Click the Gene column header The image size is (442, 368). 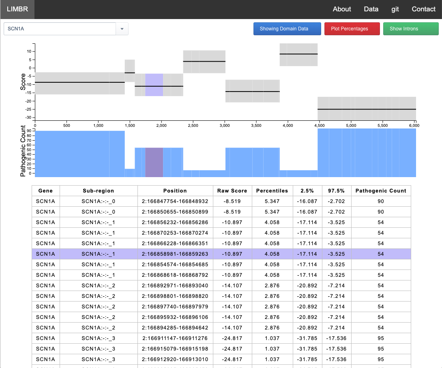46,191
